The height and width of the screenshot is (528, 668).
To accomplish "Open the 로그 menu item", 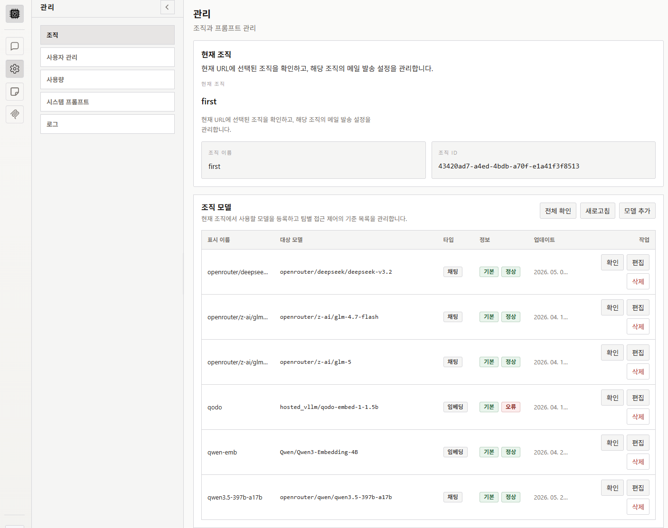I will (107, 124).
